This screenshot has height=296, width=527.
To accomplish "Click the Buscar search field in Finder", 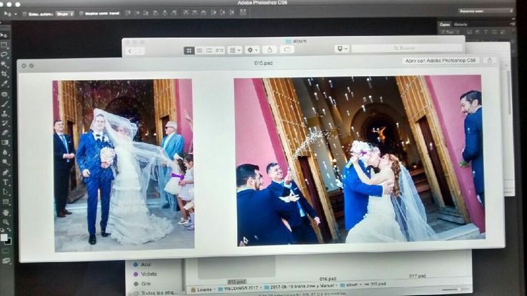I will click(x=407, y=48).
